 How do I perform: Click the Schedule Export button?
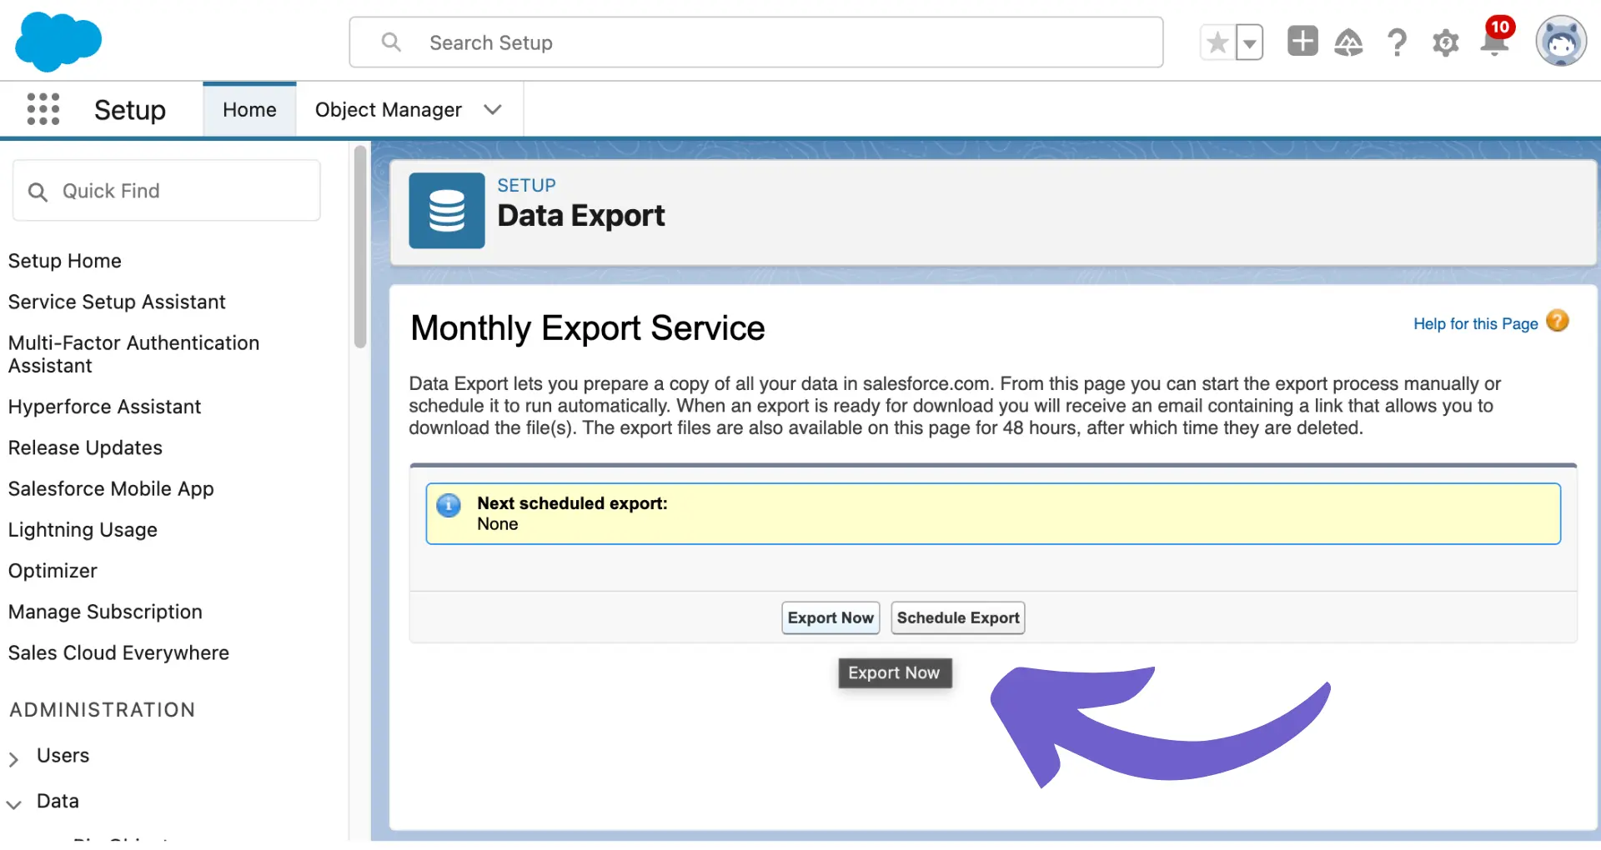click(x=958, y=617)
